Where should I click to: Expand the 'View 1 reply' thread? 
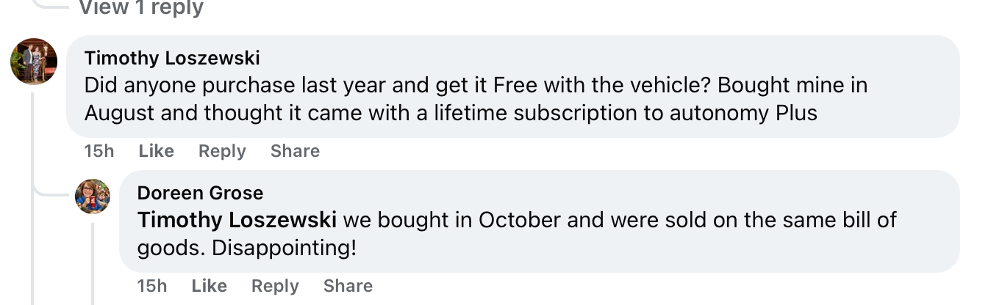coord(140,8)
